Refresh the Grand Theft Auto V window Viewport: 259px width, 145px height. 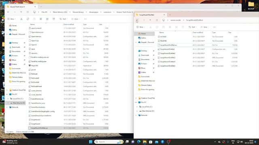28,12
